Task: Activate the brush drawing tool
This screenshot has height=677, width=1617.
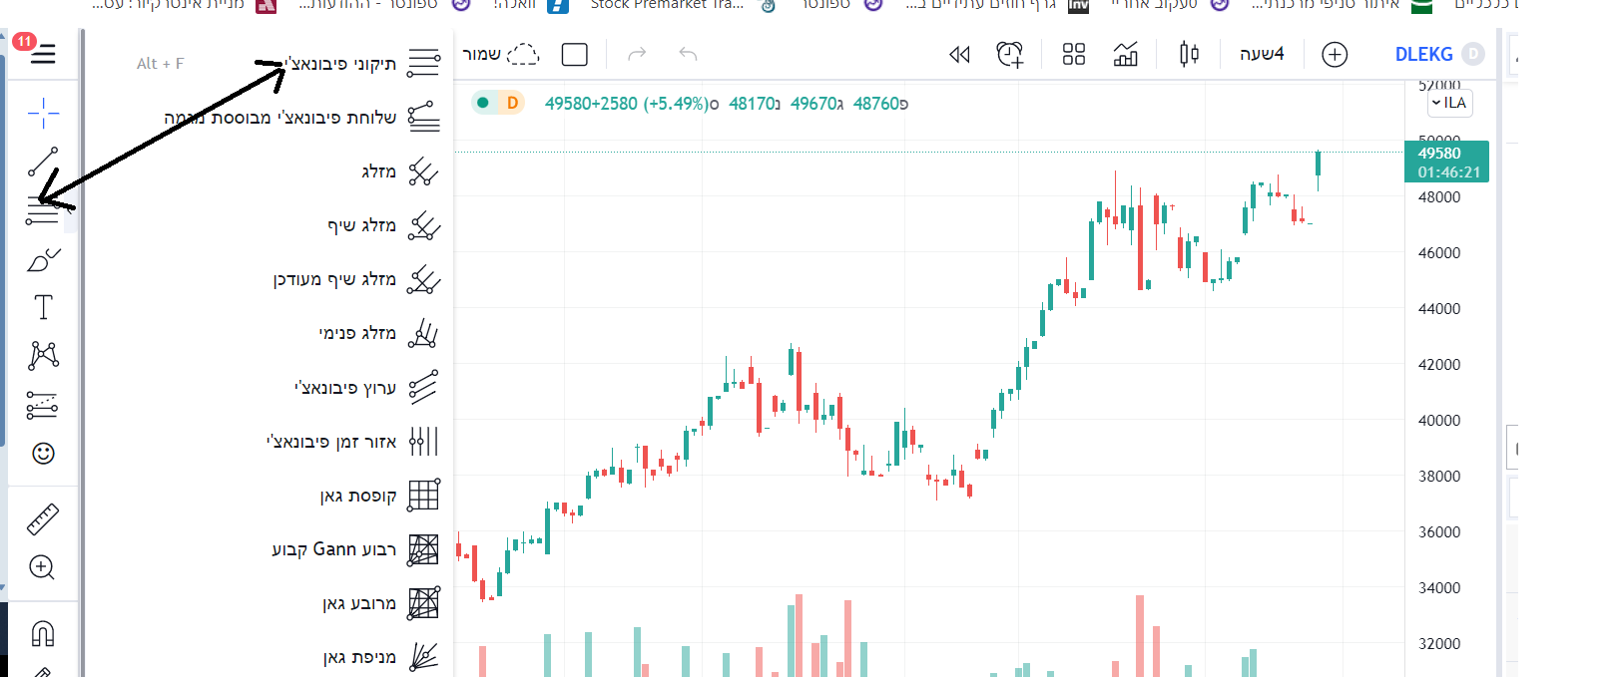Action: click(x=43, y=260)
